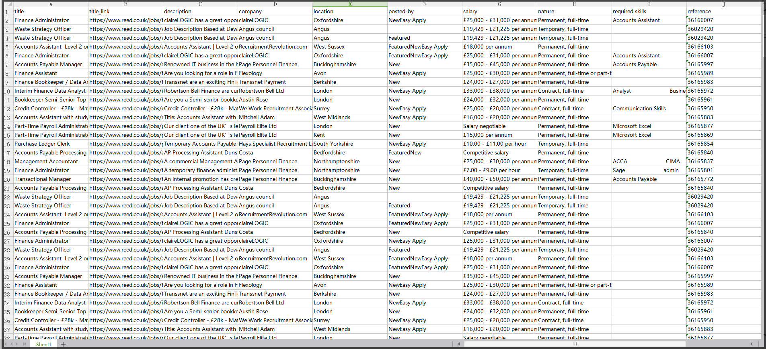Click the 'title' header cell
Viewport: 766px width, 349px height.
(51, 12)
